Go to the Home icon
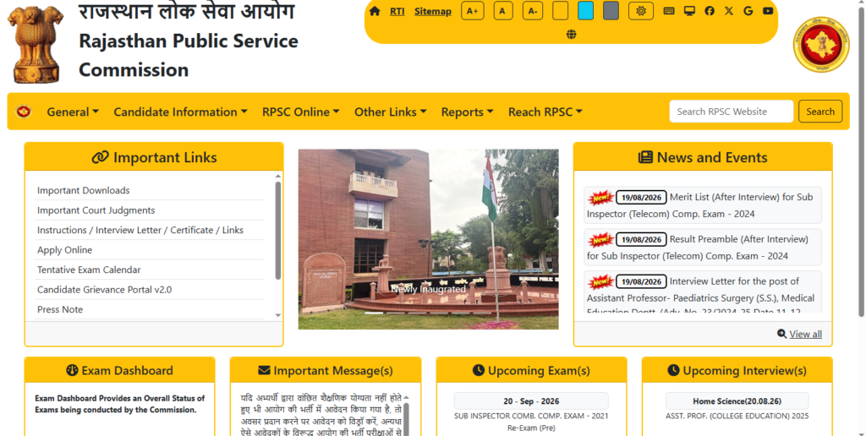The image size is (866, 436). point(375,11)
